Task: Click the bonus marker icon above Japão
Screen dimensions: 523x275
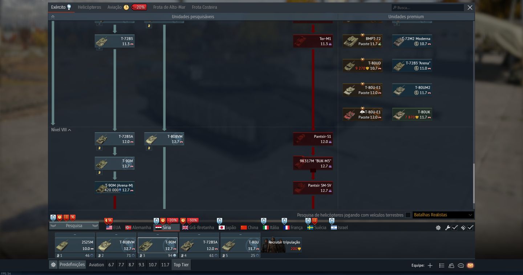Action: [x=219, y=221]
